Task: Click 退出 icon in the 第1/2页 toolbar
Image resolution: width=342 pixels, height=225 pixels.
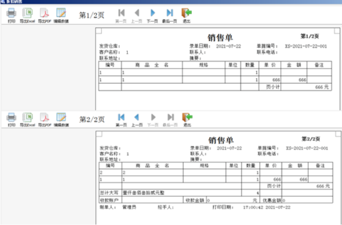Action: (x=186, y=14)
